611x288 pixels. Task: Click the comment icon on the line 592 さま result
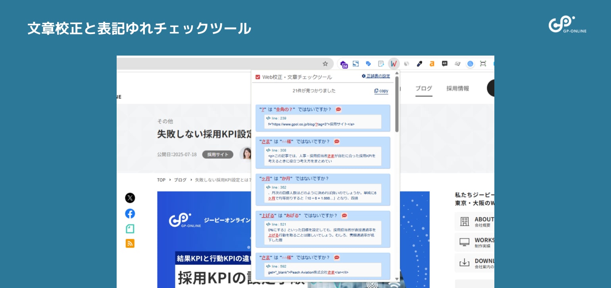(337, 258)
